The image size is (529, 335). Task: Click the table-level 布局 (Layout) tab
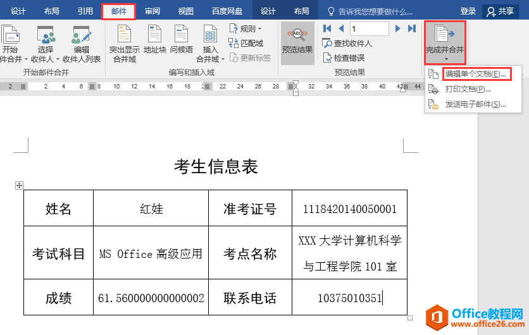pos(302,11)
